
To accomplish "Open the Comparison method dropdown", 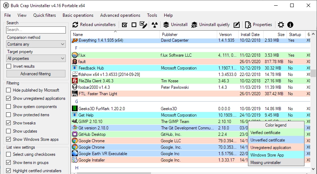I will pyautogui.click(x=36, y=44).
